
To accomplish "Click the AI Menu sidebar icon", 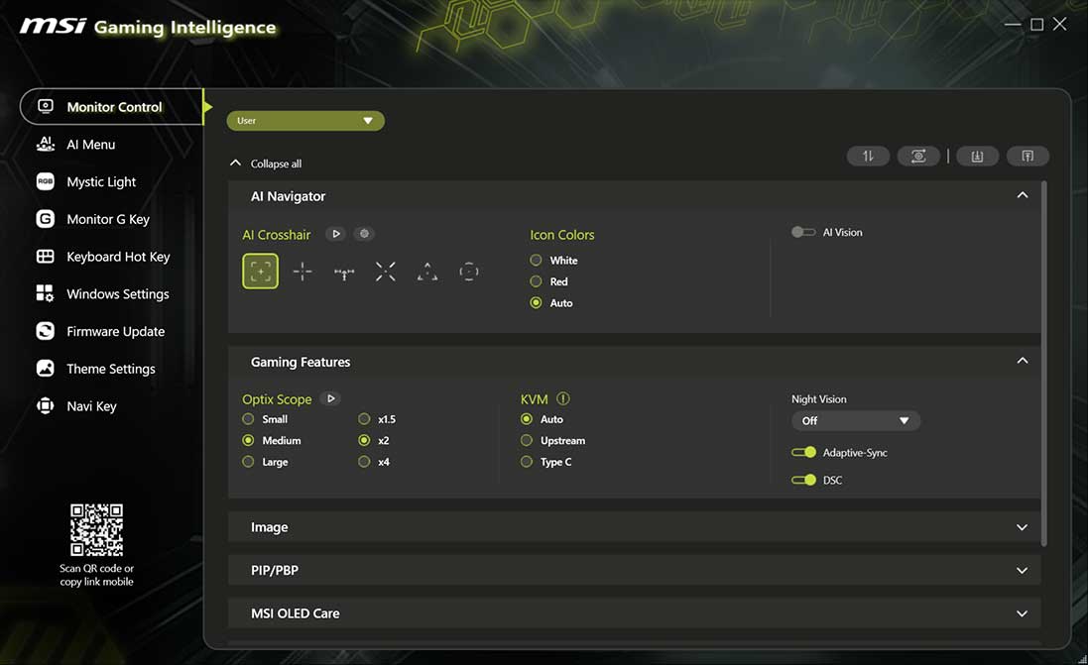I will 45,144.
